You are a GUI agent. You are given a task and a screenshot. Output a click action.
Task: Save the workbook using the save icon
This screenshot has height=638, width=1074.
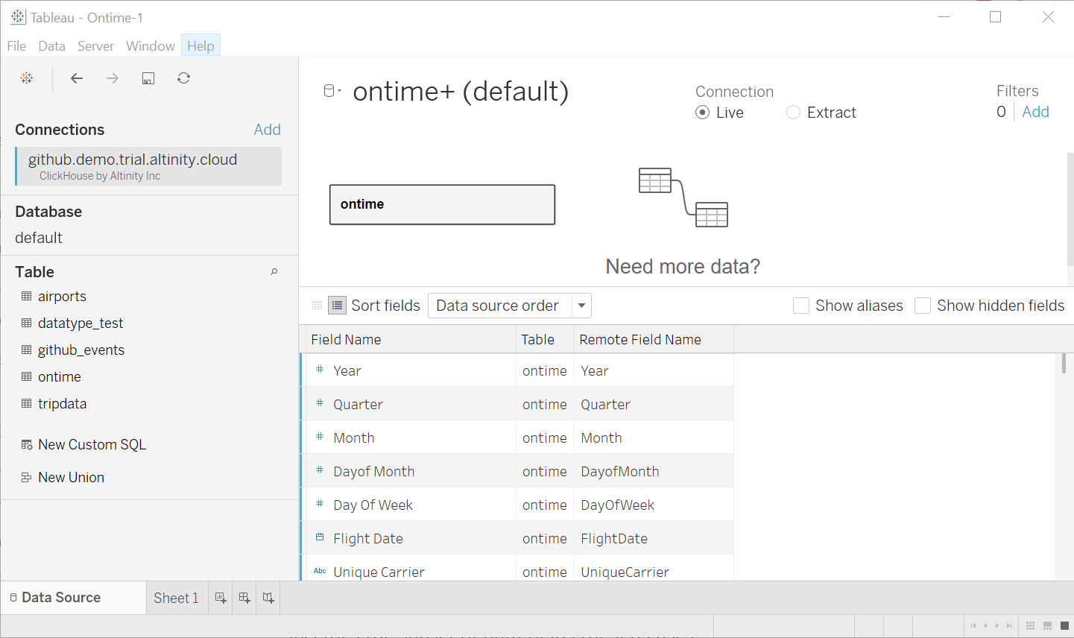[148, 78]
